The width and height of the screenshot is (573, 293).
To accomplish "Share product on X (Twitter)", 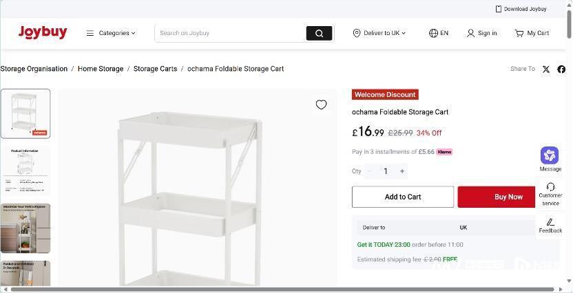I will pos(546,69).
